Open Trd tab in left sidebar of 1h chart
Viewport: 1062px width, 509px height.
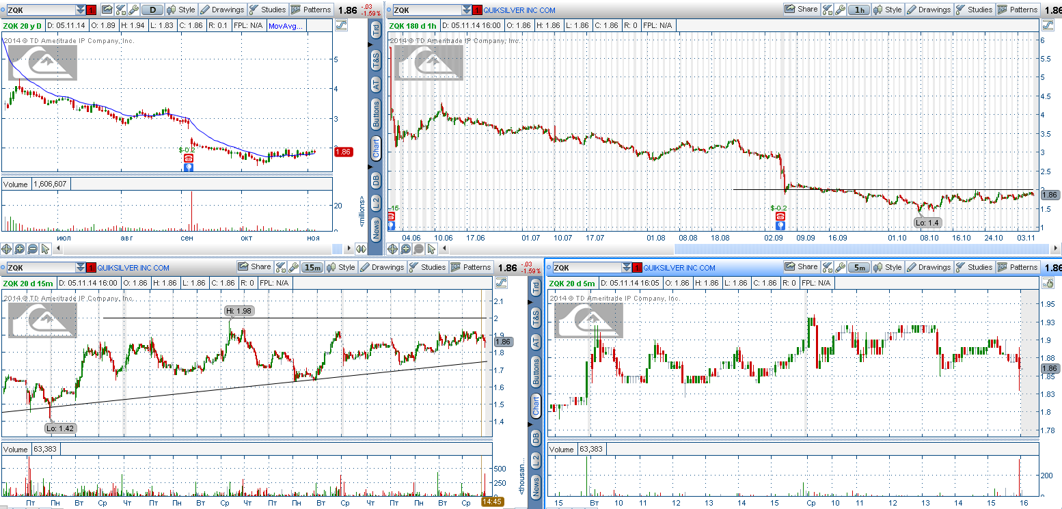pyautogui.click(x=376, y=31)
